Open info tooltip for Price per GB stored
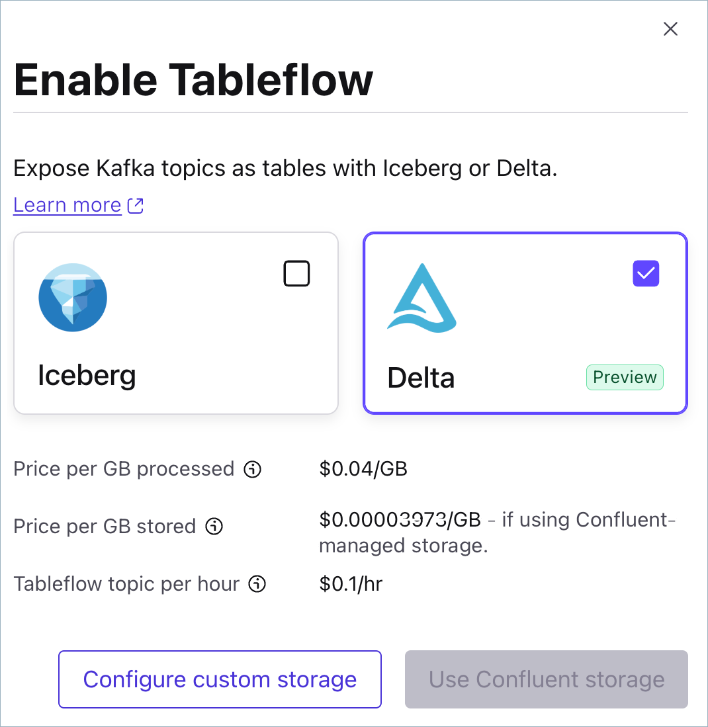 coord(213,527)
